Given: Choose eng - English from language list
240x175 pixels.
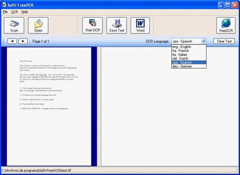Looking at the screenshot, I should (x=189, y=47).
